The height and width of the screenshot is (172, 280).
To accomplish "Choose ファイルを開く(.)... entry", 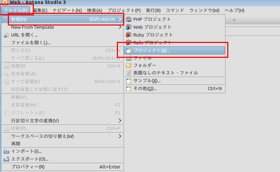I will coord(62,43).
